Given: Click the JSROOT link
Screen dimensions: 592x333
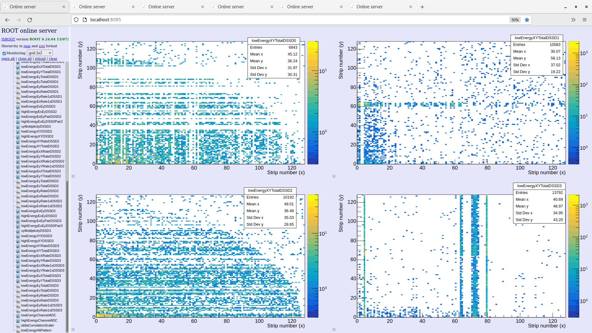Looking at the screenshot, I should [8, 39].
